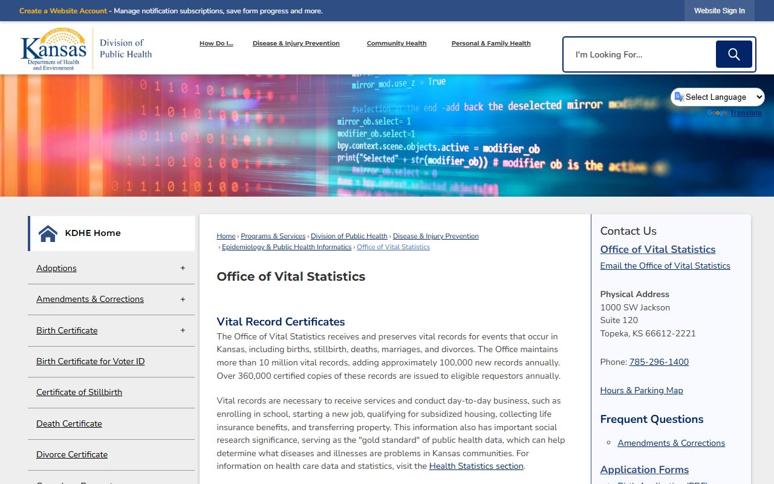Open Office of Vital Statistics contact link
The width and height of the screenshot is (774, 484).
658,249
